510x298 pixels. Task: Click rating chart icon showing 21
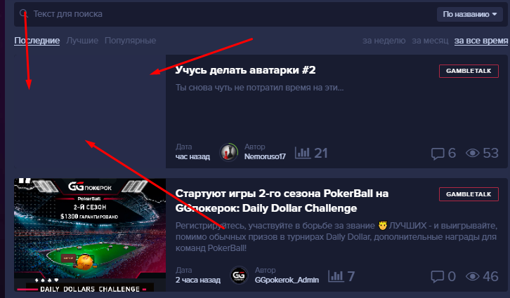pos(303,153)
